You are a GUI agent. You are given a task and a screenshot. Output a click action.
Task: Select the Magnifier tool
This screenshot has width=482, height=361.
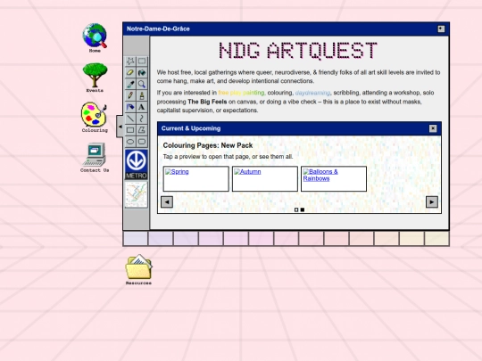[x=142, y=84]
